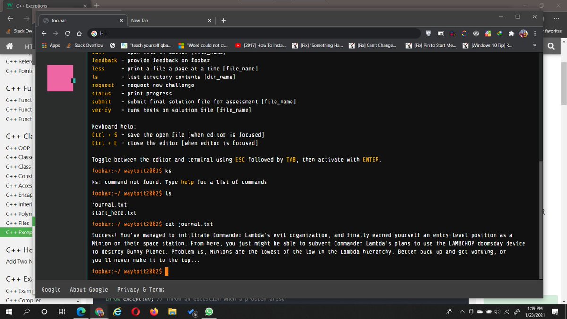
Task: Click start_here.txt in terminal listing
Action: (x=114, y=213)
